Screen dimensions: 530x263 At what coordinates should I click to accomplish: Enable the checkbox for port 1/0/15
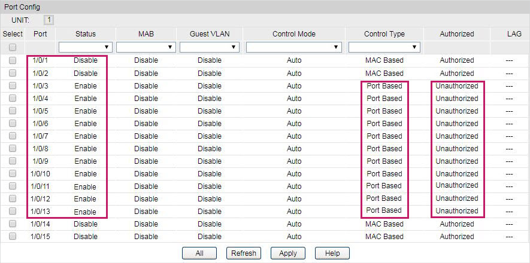[13, 236]
